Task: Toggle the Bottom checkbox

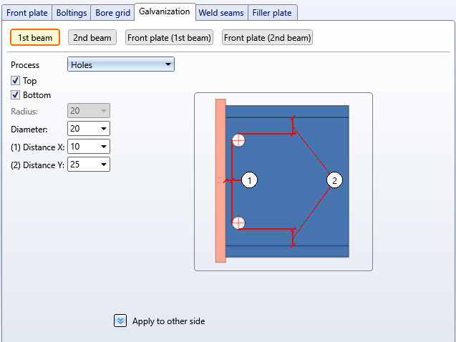Action: click(16, 94)
